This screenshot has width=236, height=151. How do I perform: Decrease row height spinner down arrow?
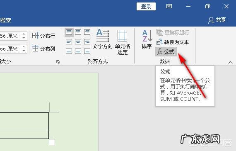[x=24, y=38]
